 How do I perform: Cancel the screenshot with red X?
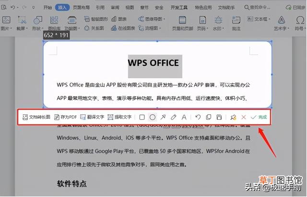coord(244,117)
